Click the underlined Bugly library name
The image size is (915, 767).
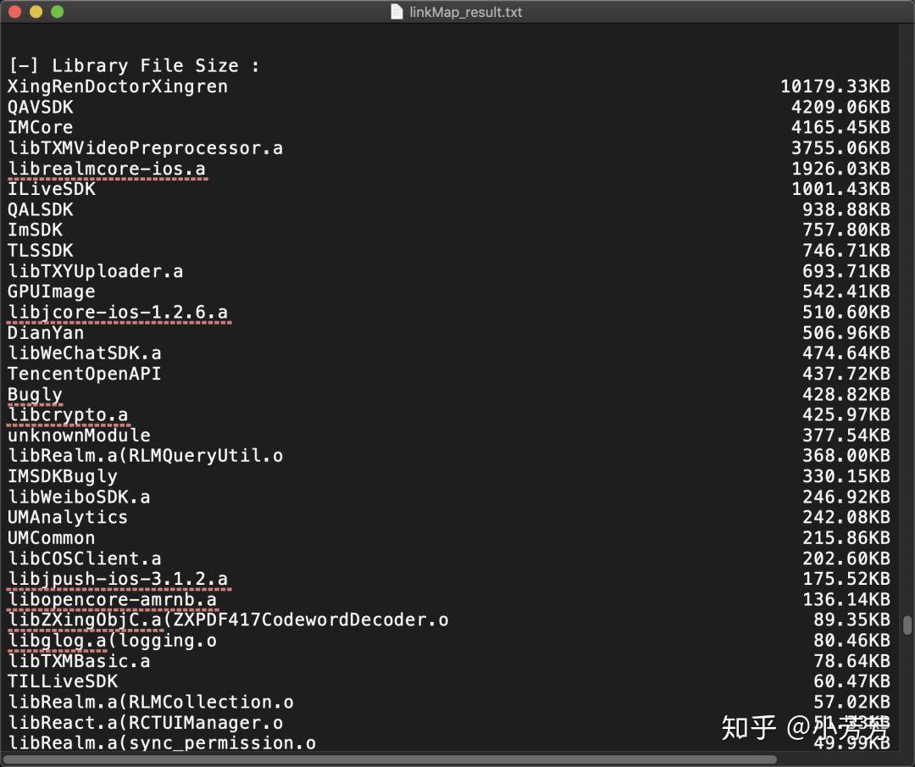click(x=34, y=394)
